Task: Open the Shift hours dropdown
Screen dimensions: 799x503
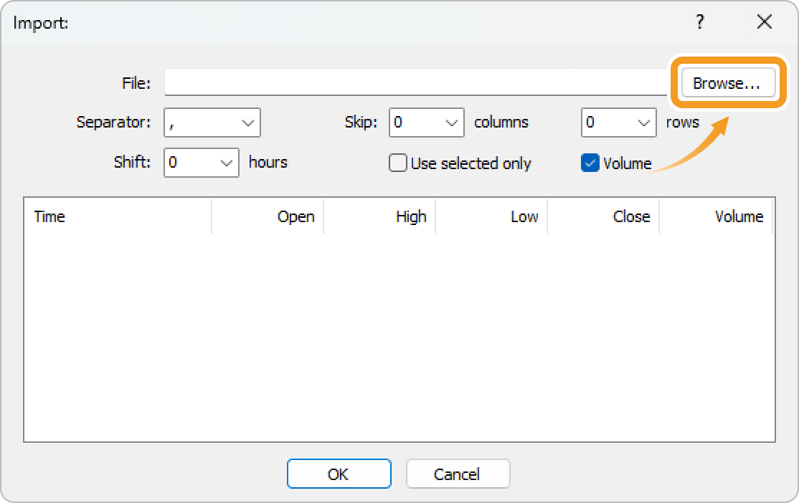Action: tap(202, 163)
